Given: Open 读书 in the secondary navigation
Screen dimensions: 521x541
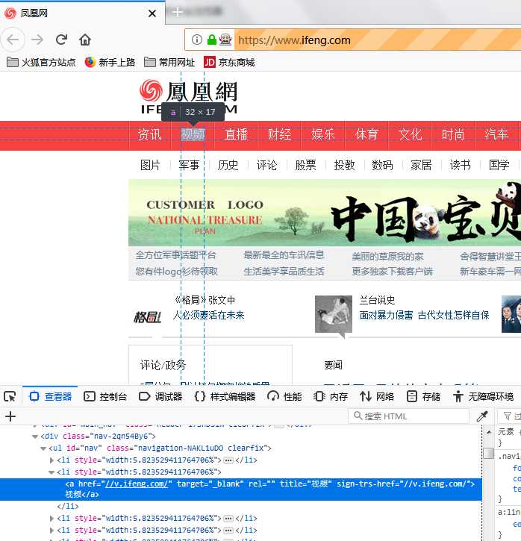Looking at the screenshot, I should coord(460,165).
